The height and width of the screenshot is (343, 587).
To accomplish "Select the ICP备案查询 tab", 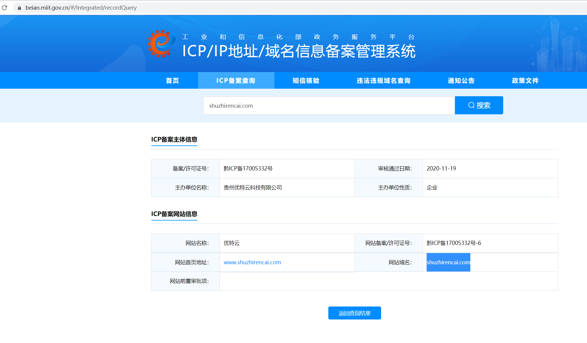I will coord(236,81).
